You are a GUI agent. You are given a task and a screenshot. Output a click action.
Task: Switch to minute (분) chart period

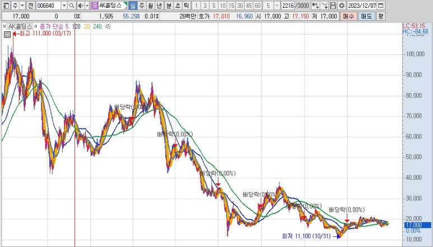pos(169,5)
